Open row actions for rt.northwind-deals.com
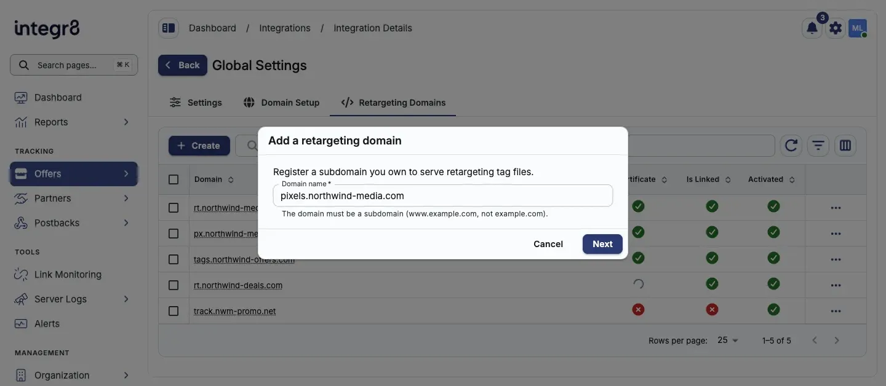The height and width of the screenshot is (386, 886). tap(836, 285)
